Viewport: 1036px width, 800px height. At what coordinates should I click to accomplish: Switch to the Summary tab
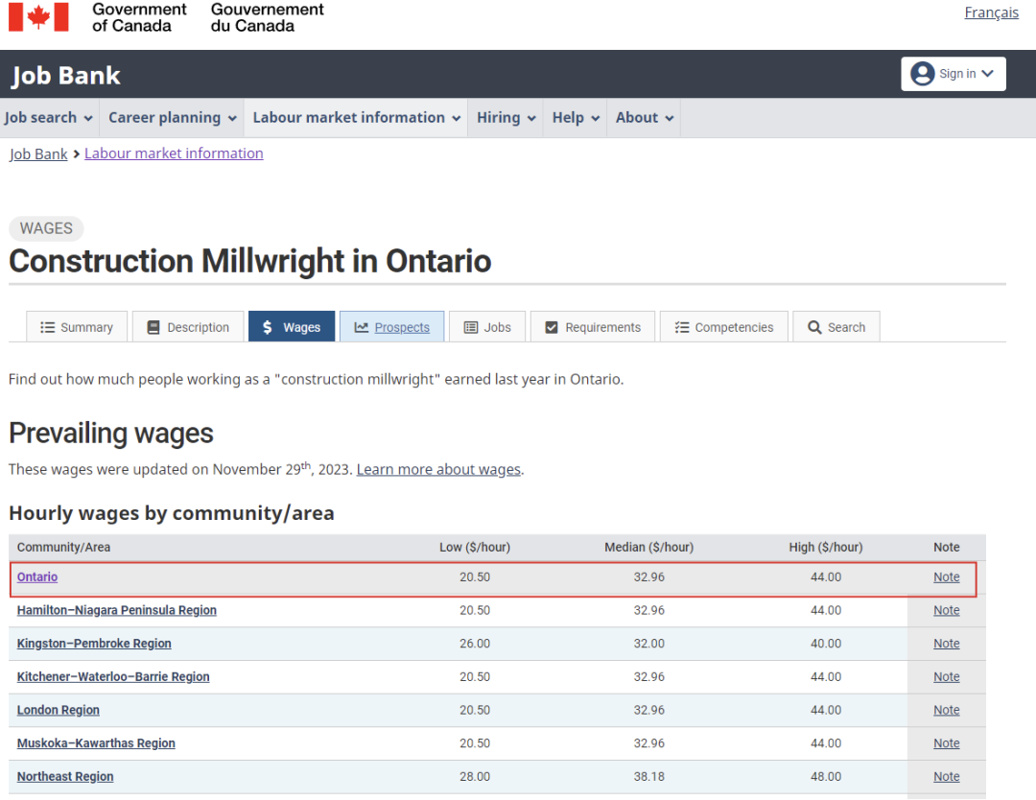point(77,327)
